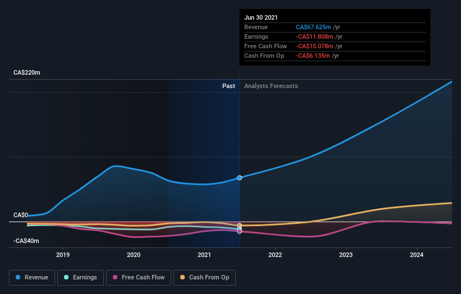Click the Past label on the chart
461x294 pixels.
[229, 86]
